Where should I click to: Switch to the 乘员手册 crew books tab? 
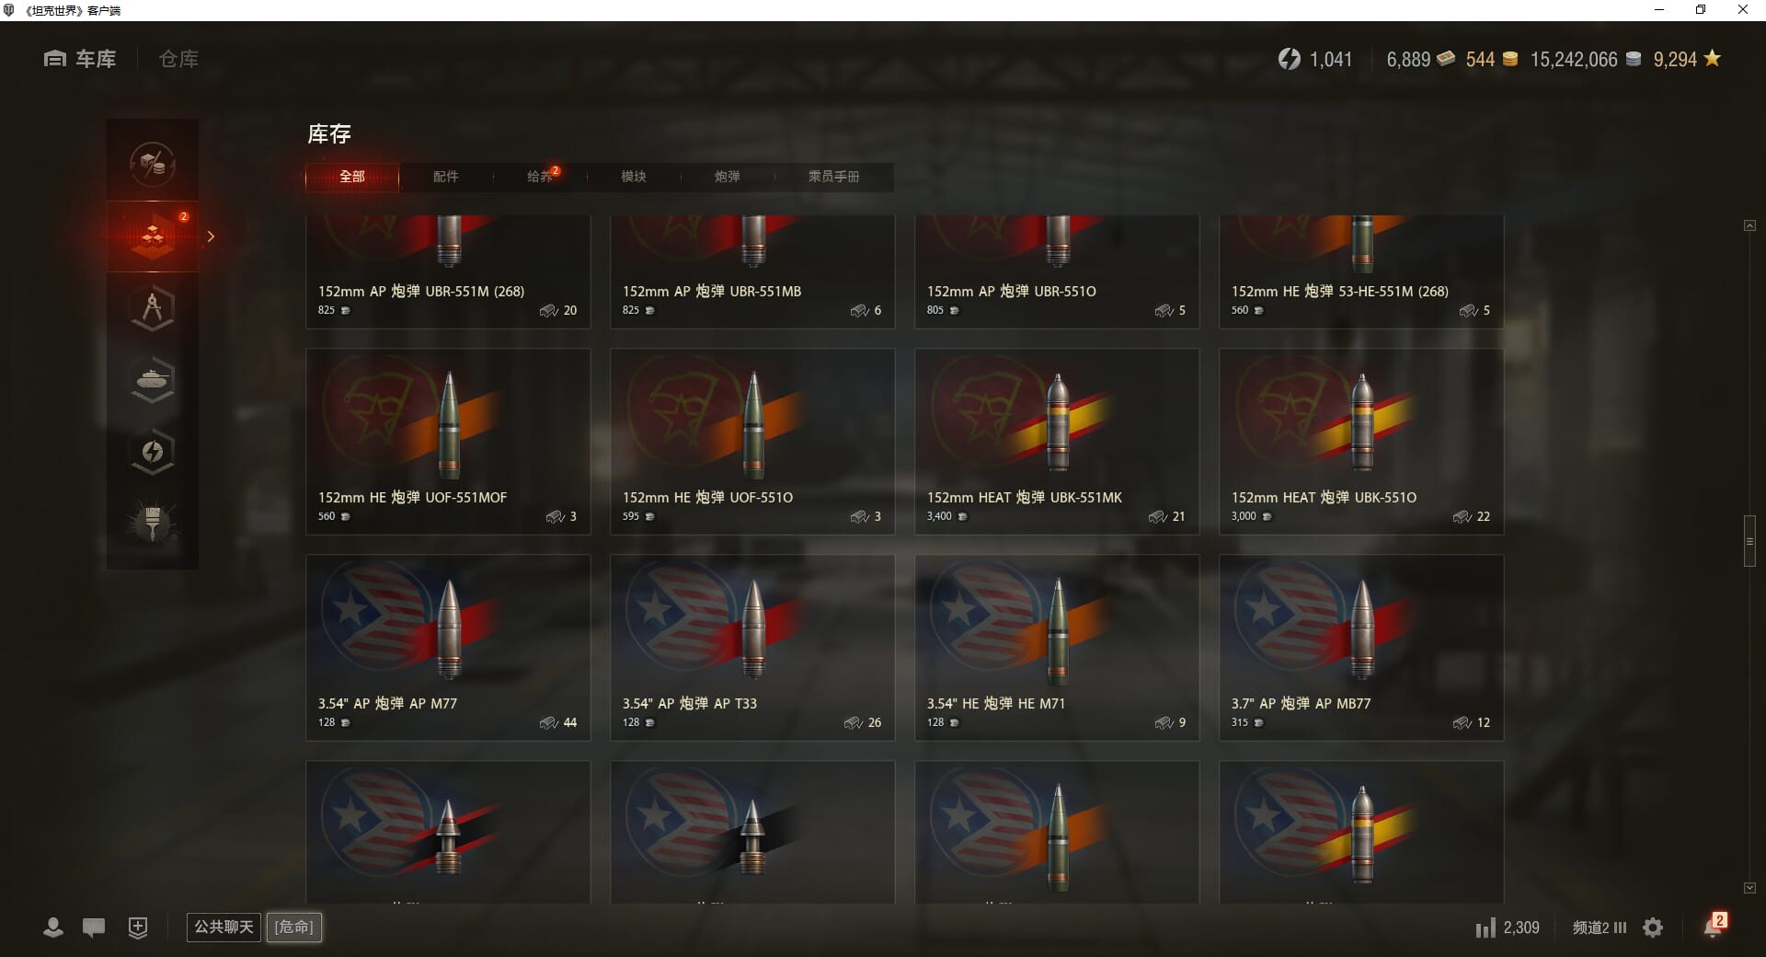[833, 177]
